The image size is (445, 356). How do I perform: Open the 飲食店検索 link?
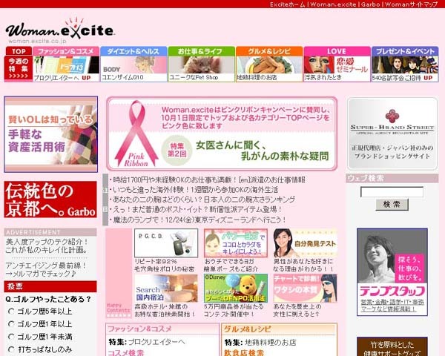(244, 352)
